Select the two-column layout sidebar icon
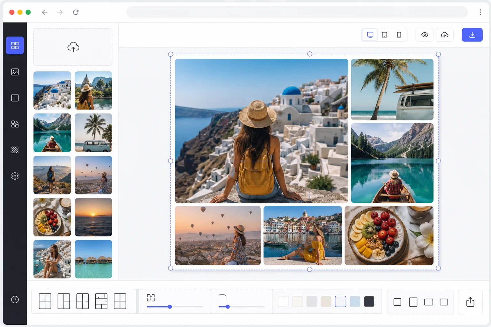This screenshot has width=491, height=327. 15,98
